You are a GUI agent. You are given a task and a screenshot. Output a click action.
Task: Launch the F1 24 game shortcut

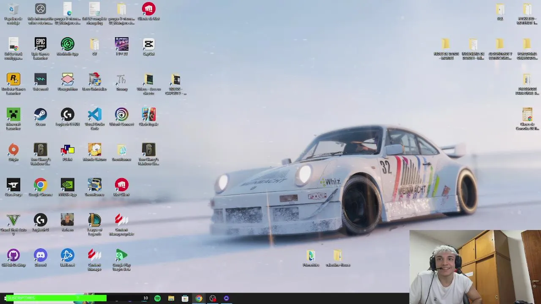[121, 47]
